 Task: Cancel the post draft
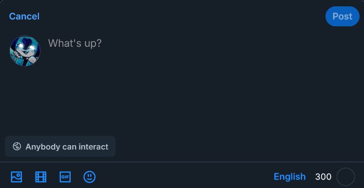coord(24,16)
